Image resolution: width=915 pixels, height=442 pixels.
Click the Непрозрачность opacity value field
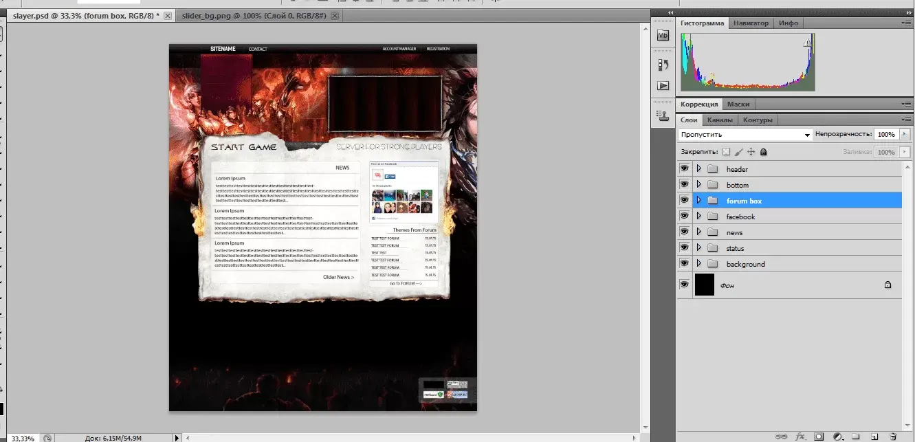click(886, 135)
